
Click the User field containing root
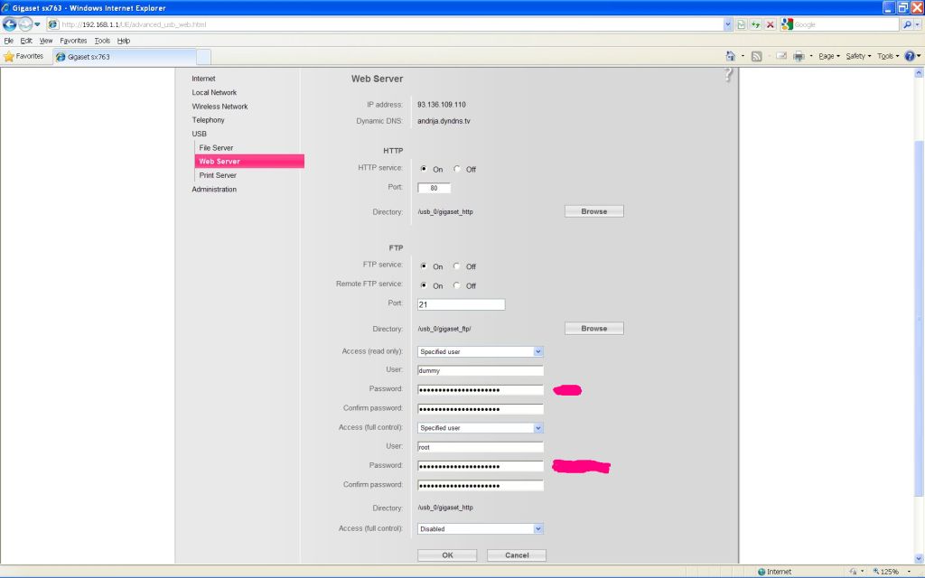(x=480, y=447)
